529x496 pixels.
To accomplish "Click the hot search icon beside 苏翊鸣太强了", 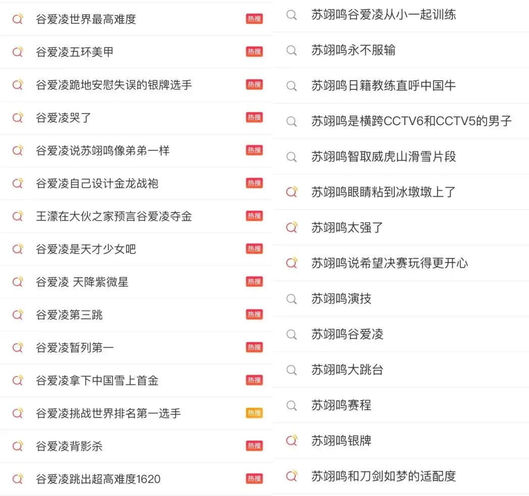I will tap(292, 228).
